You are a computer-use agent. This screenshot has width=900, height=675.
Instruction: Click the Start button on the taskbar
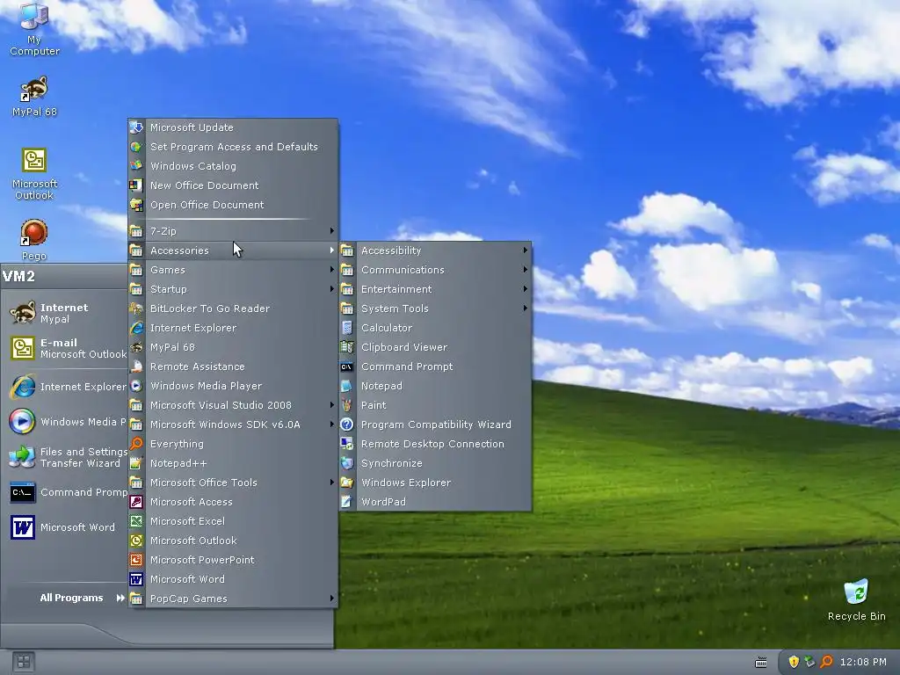pyautogui.click(x=23, y=663)
